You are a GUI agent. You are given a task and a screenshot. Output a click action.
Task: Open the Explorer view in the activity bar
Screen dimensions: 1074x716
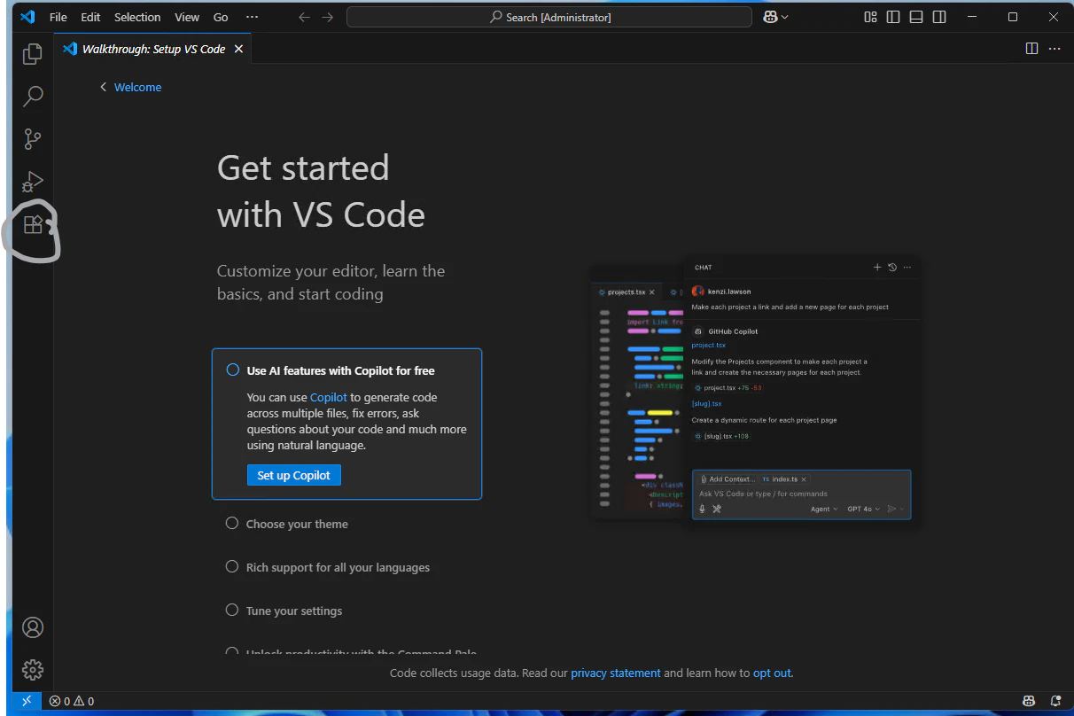[x=33, y=54]
